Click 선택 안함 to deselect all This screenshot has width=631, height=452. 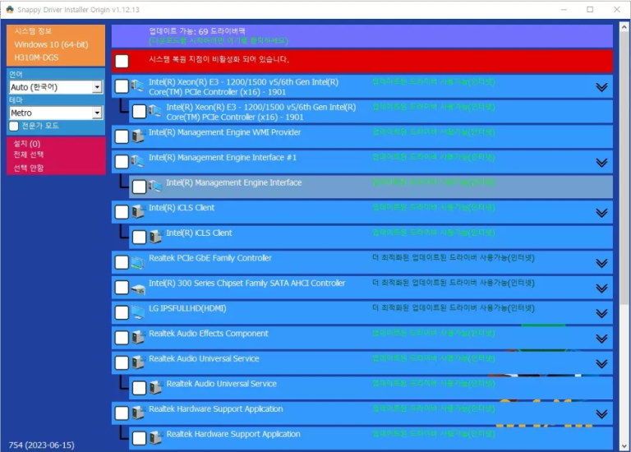[x=28, y=168]
